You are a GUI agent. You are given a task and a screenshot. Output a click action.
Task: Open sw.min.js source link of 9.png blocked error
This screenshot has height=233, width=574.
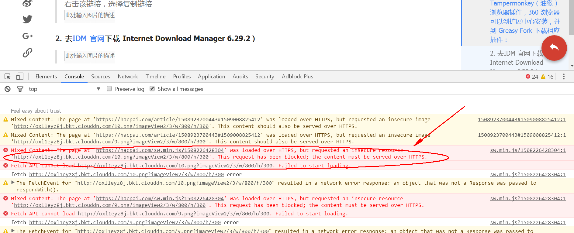[x=528, y=199]
